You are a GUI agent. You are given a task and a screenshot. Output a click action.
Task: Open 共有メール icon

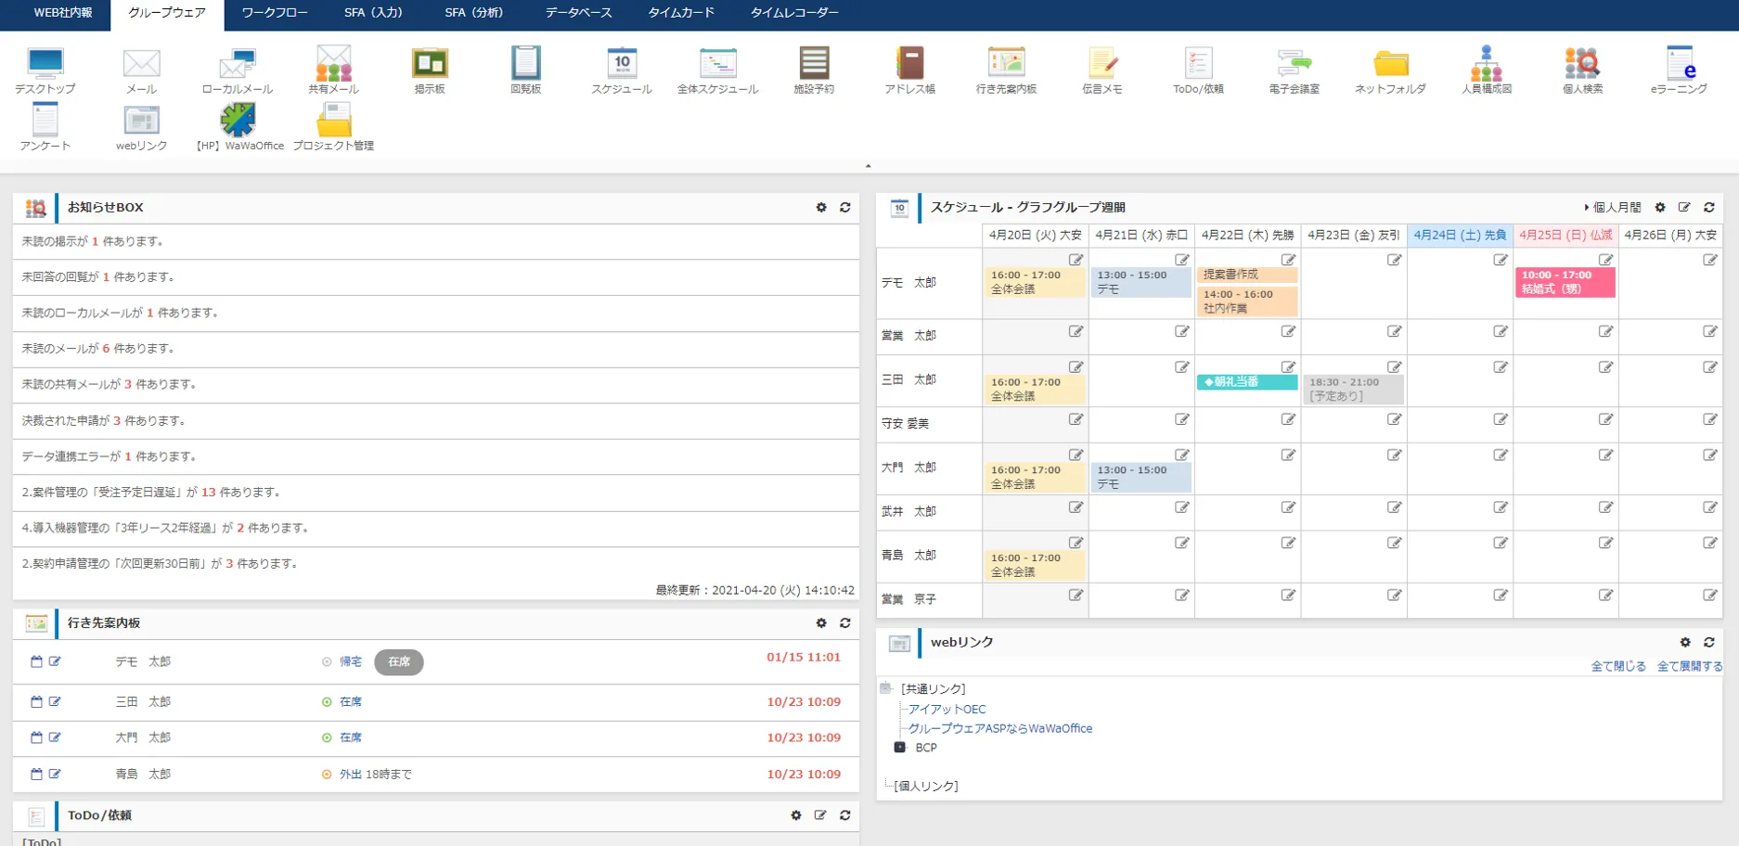pos(333,70)
